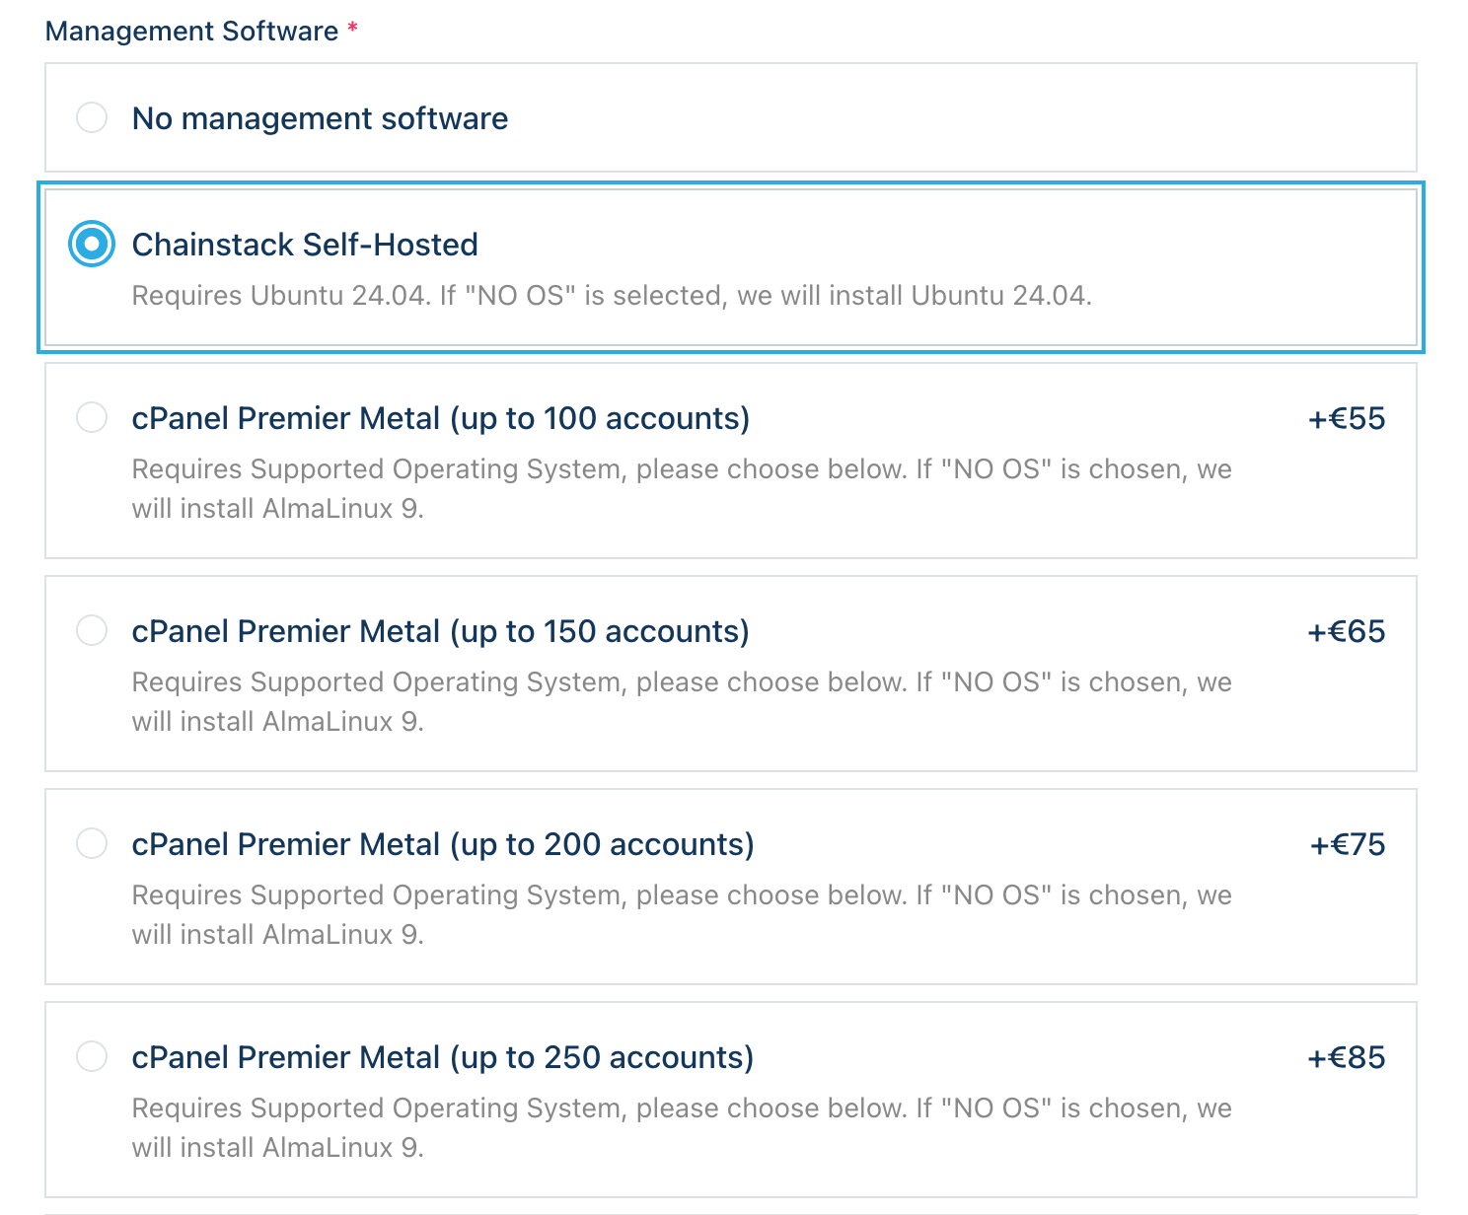The image size is (1468, 1215).
Task: Click the 'Management Software' field label
Action: tap(192, 32)
